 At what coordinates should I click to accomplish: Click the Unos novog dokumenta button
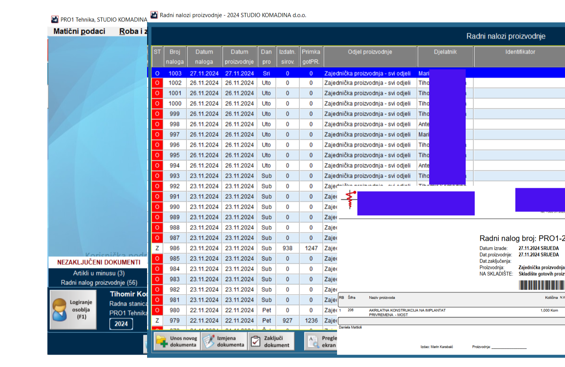pyautogui.click(x=177, y=341)
